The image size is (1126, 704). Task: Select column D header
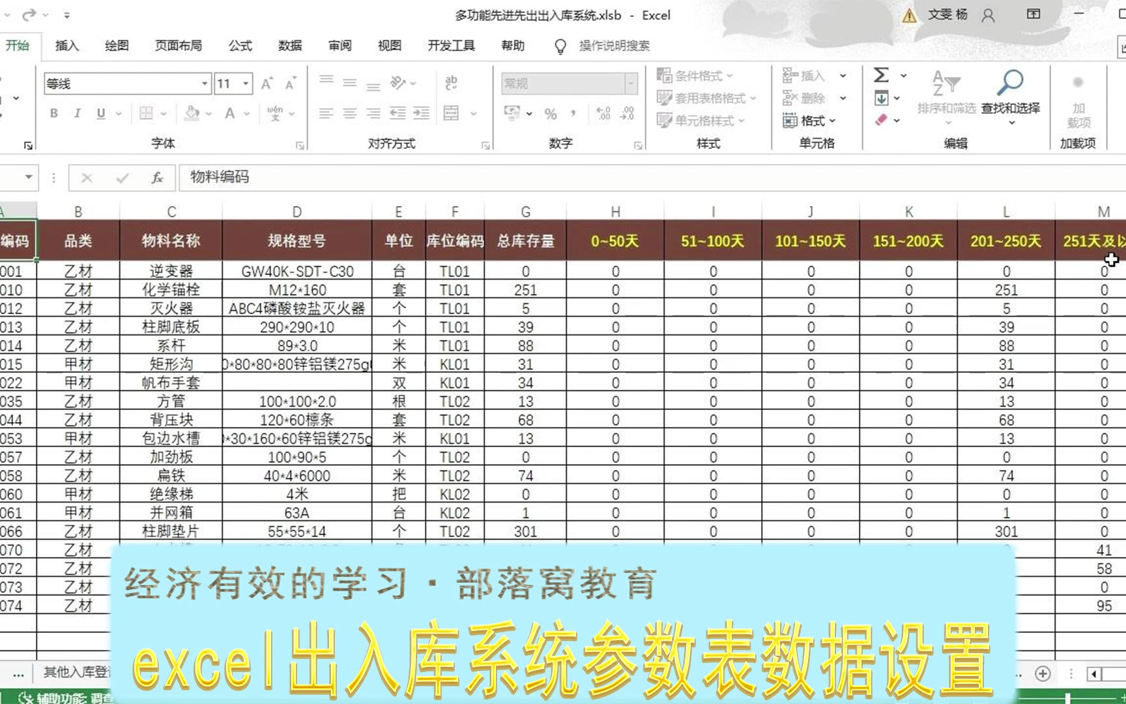point(297,212)
